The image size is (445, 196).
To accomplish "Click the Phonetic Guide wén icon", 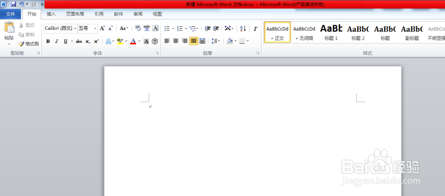I will (x=146, y=28).
